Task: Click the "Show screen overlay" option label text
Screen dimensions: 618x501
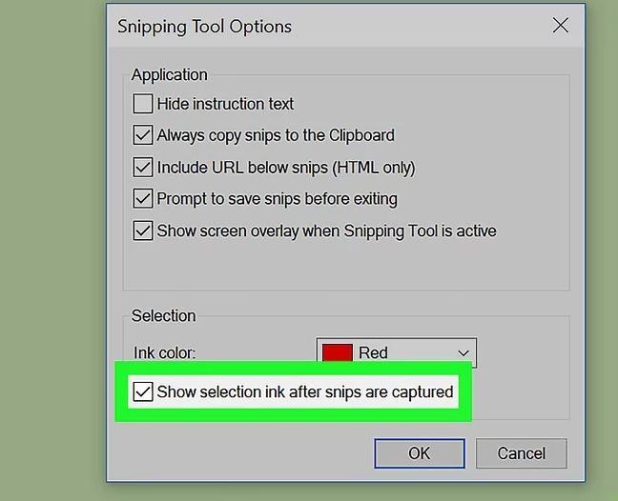Action: pos(326,230)
